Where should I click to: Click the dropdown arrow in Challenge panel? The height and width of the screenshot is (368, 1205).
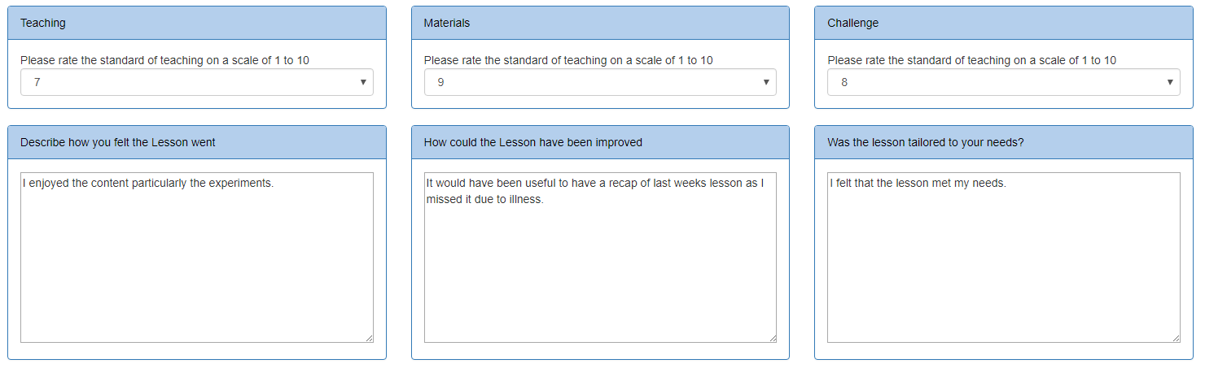(x=1169, y=82)
